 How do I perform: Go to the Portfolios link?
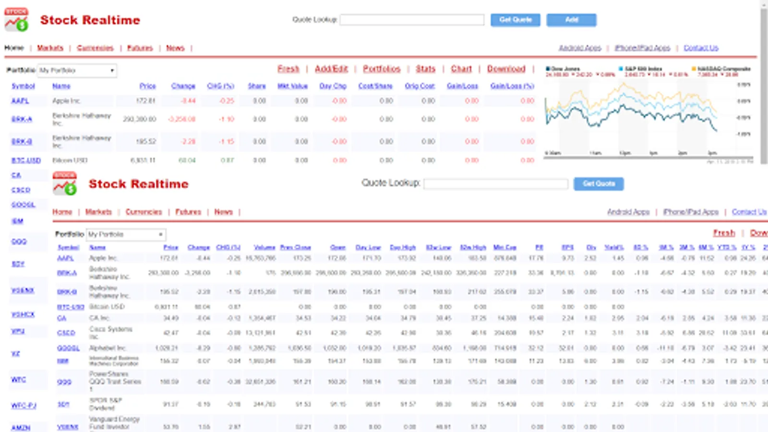point(382,69)
